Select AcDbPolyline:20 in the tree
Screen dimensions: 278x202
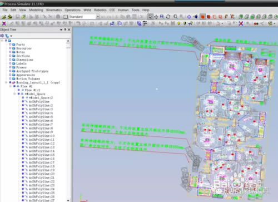(42, 174)
